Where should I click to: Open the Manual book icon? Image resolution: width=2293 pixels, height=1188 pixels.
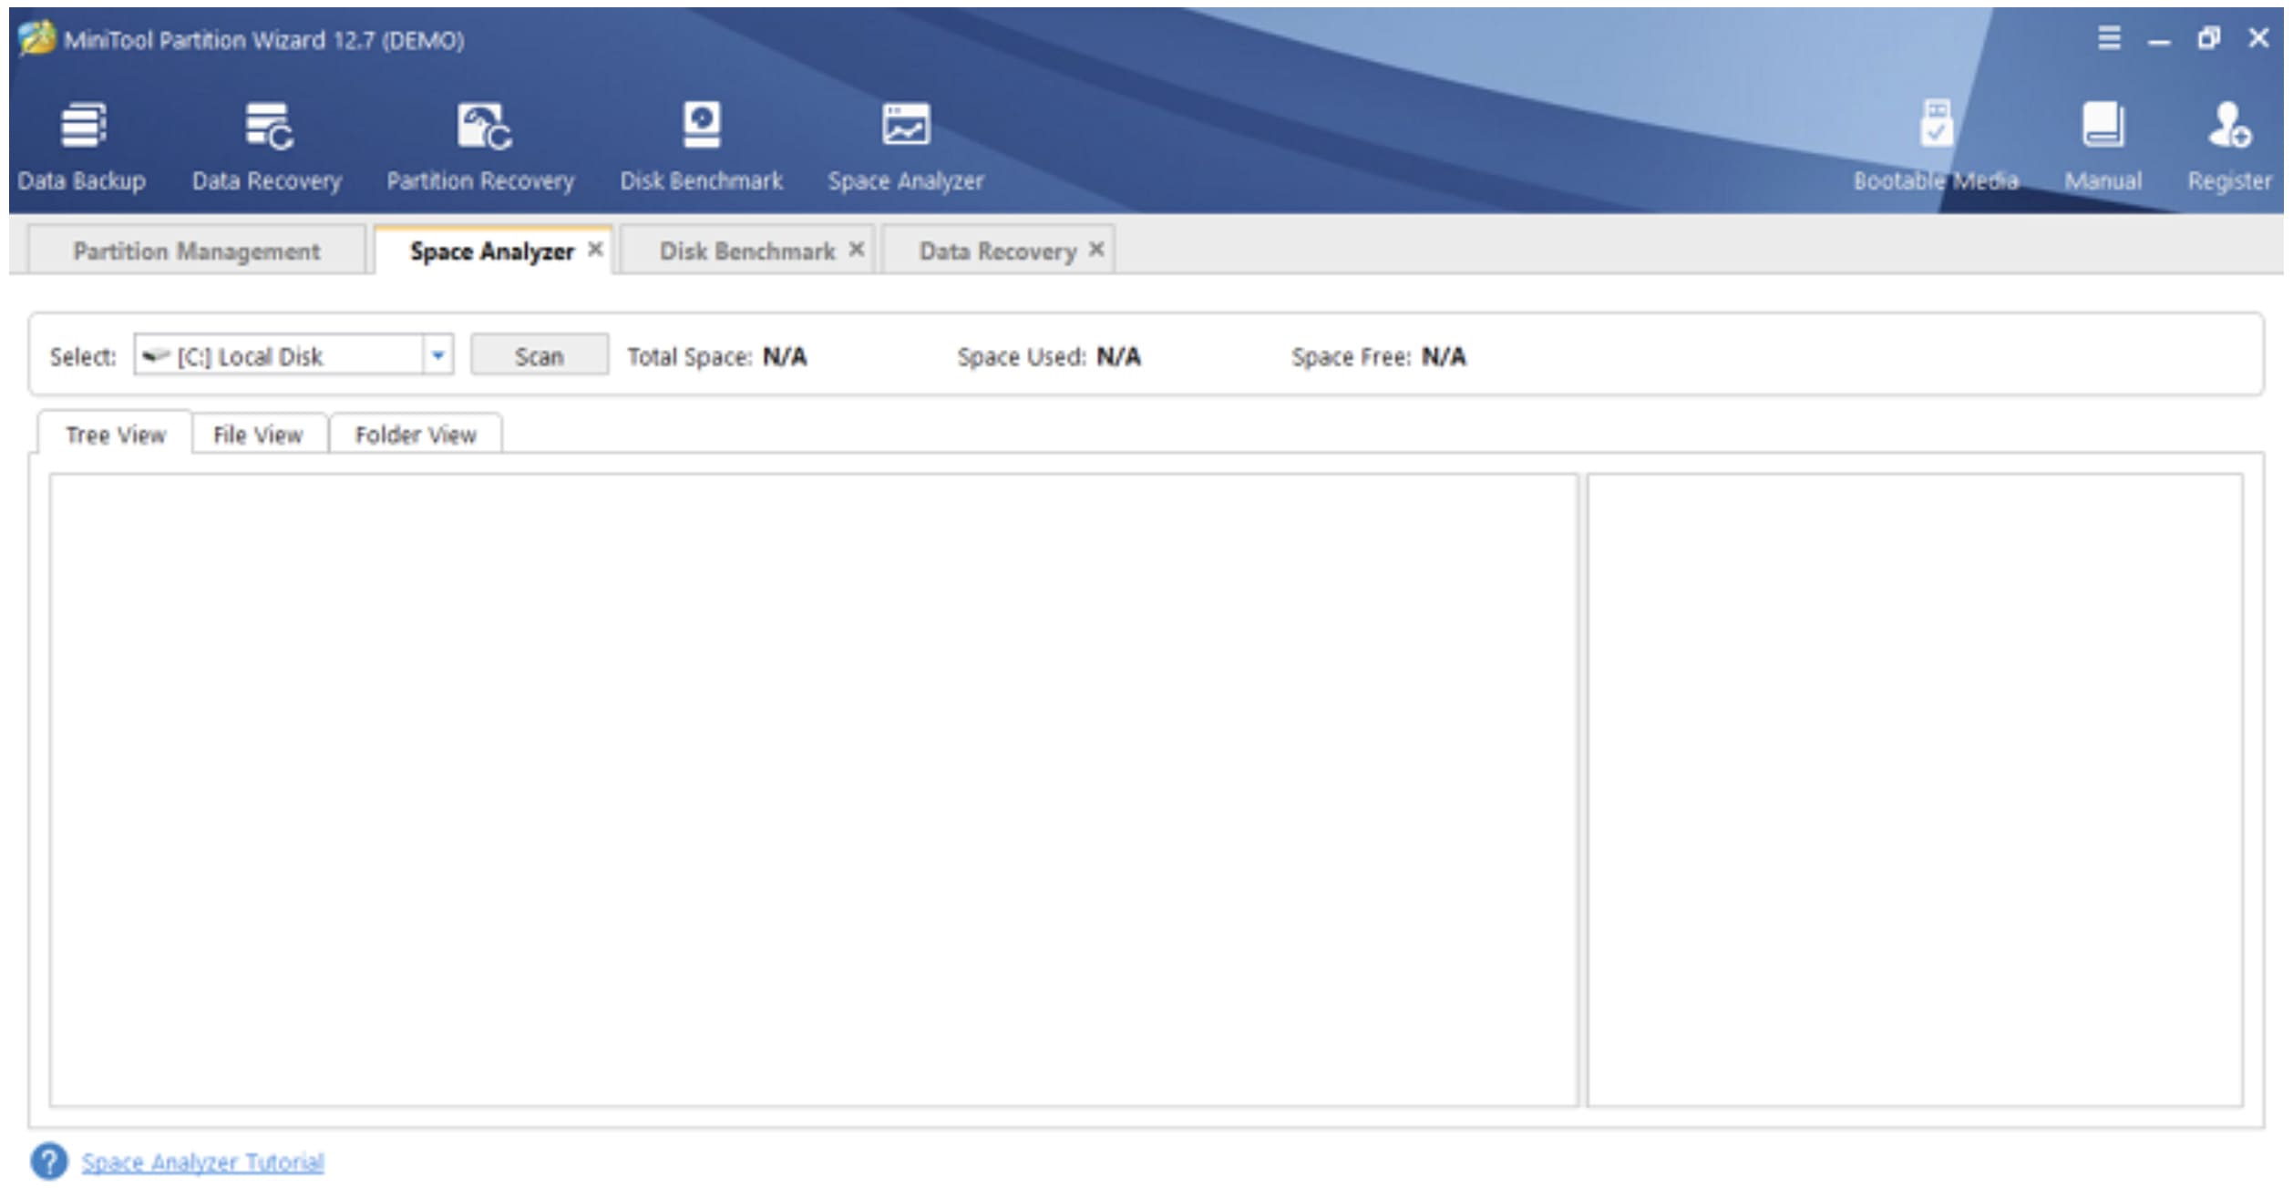[2103, 146]
